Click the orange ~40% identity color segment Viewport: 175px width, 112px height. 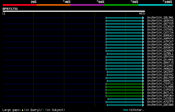coord(54,5)
